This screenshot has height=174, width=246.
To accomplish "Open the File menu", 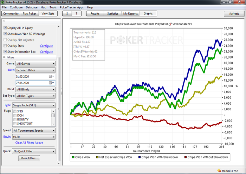I will point(4,7).
